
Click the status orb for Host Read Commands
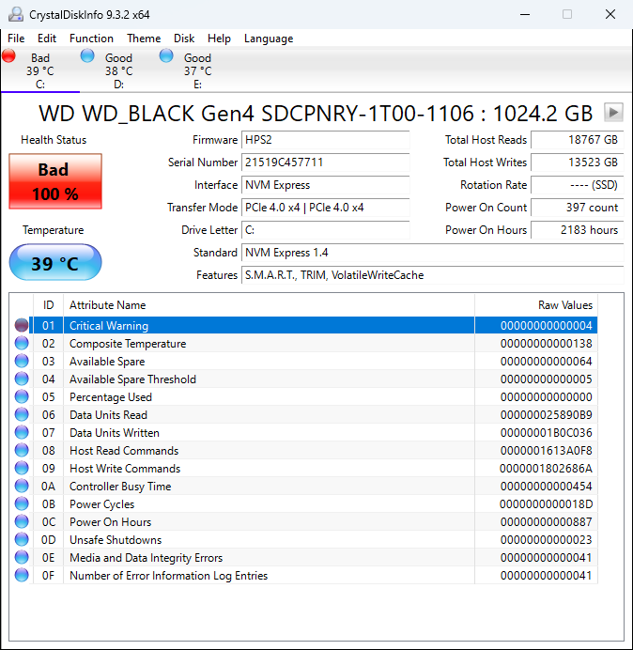pos(22,450)
